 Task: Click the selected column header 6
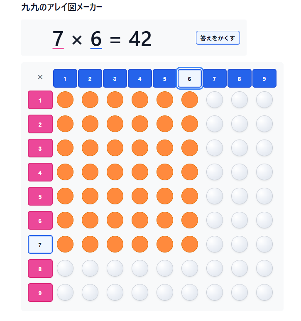click(x=190, y=78)
